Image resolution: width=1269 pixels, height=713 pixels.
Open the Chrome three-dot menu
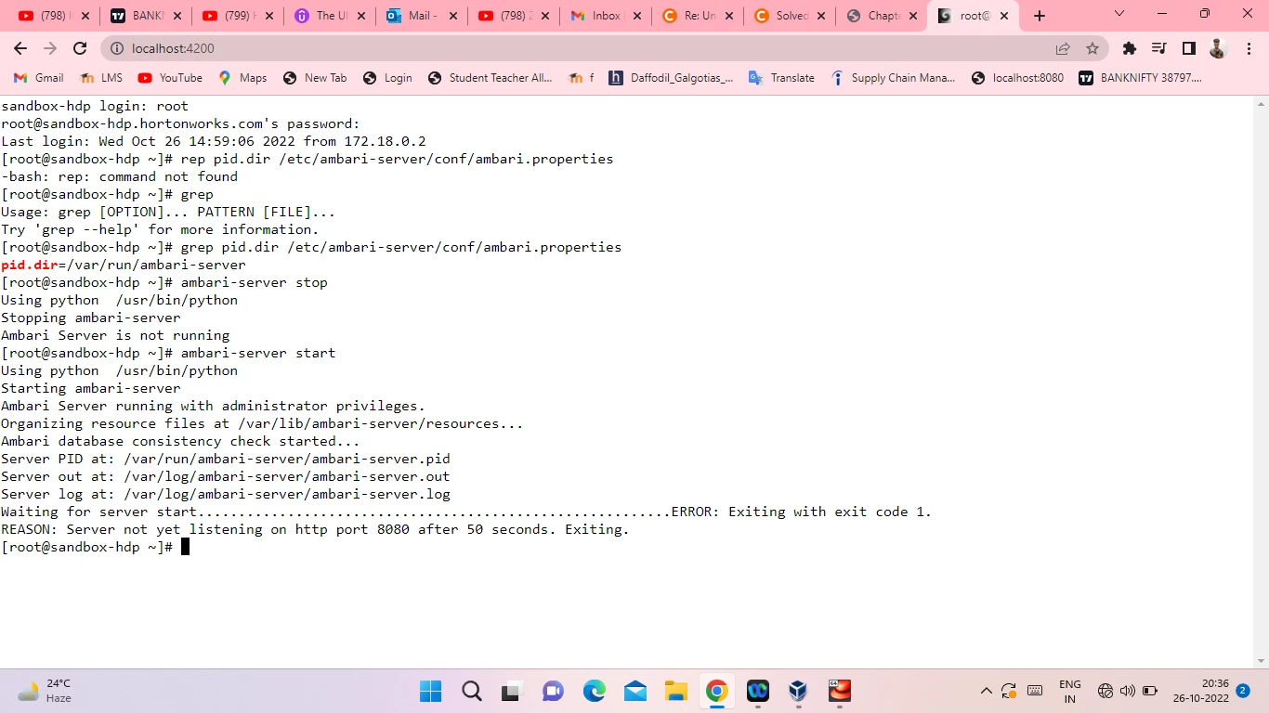click(1249, 48)
